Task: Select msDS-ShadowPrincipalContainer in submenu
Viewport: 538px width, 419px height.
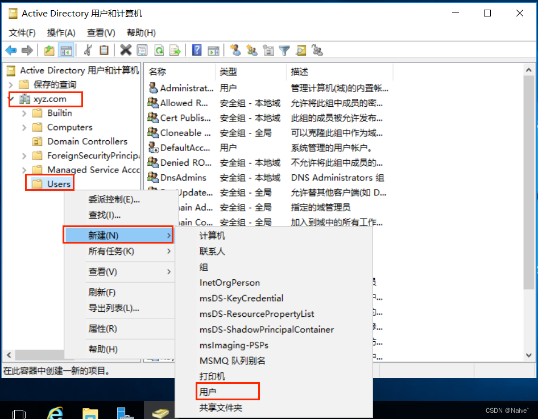Action: [x=274, y=330]
